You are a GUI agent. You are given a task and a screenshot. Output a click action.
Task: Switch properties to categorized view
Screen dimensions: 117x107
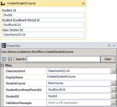coord(4,59)
